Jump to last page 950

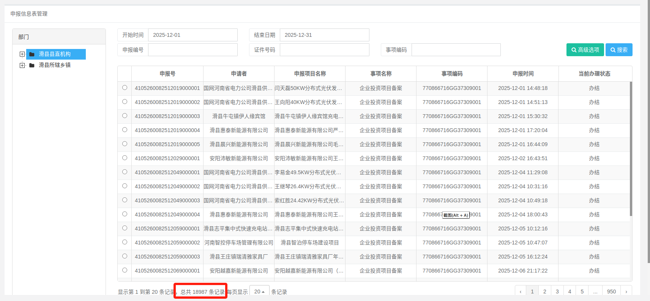point(611,292)
